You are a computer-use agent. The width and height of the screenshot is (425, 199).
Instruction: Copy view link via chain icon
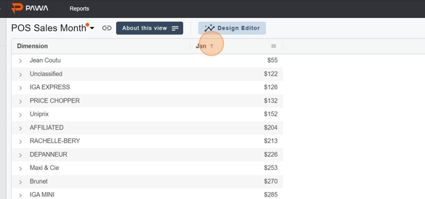tap(107, 28)
